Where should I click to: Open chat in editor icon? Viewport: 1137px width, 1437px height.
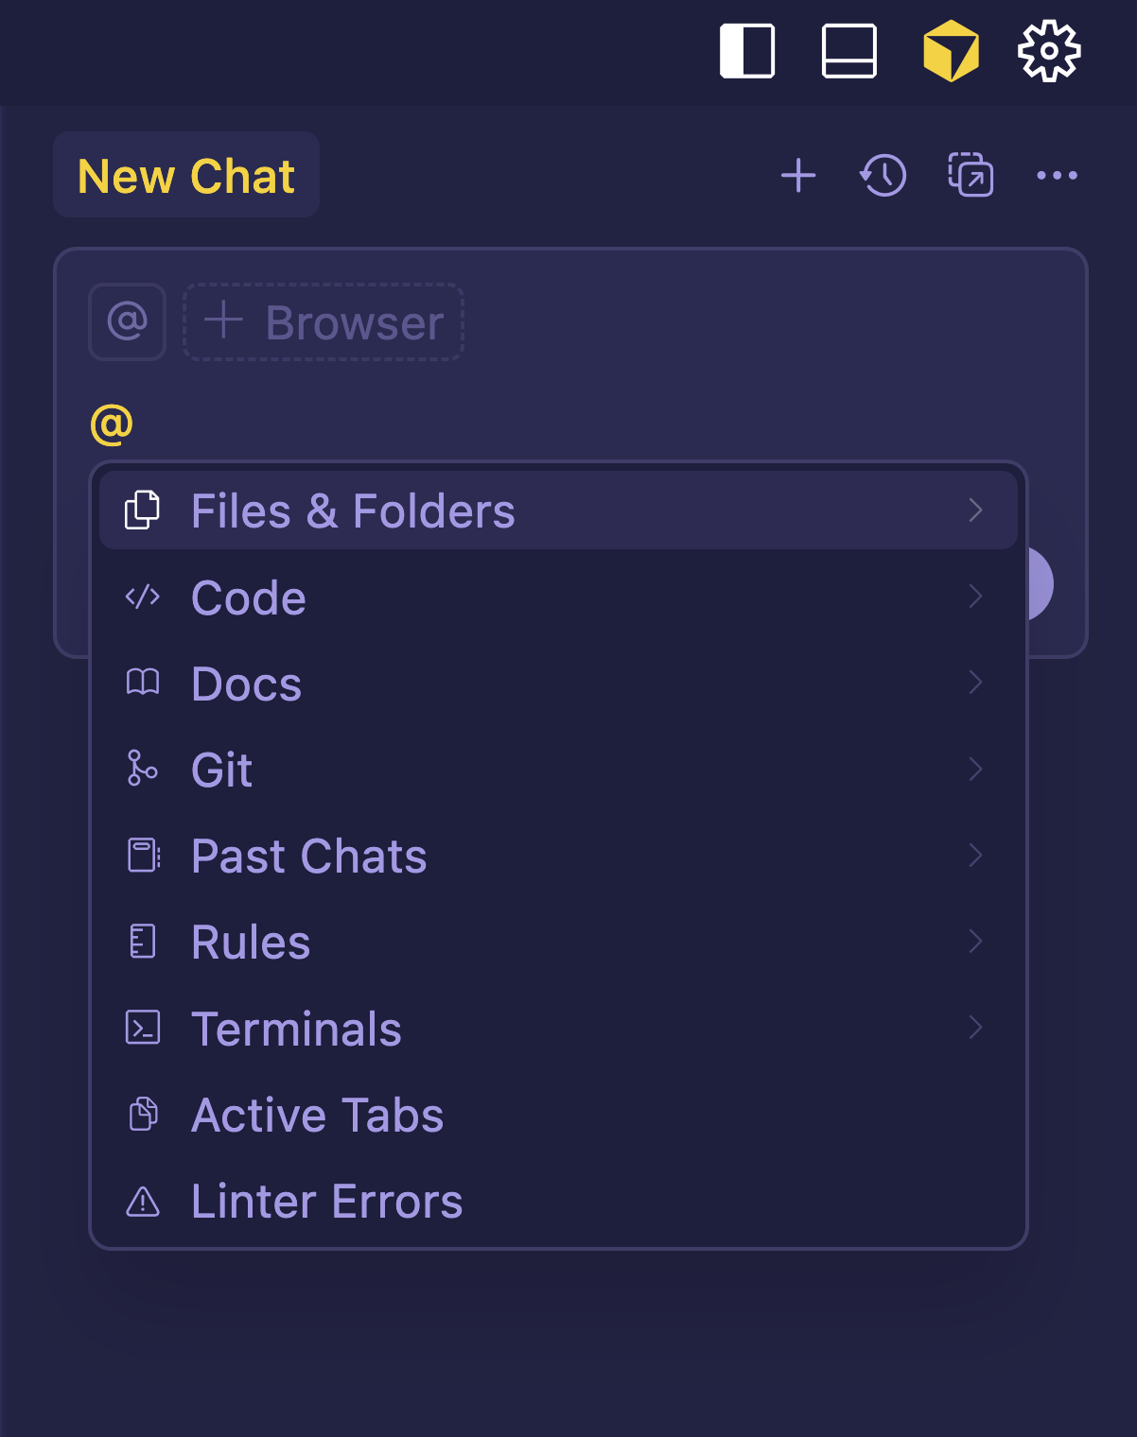point(971,176)
